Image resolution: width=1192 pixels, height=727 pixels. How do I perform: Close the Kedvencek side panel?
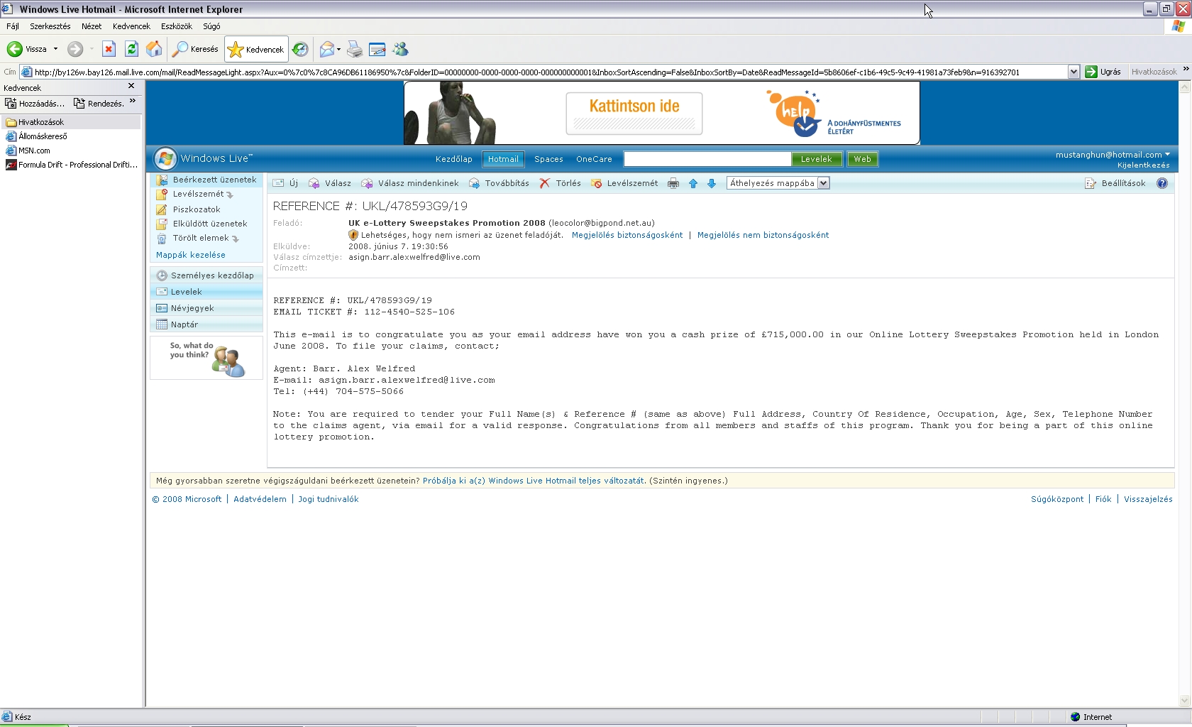click(x=131, y=86)
